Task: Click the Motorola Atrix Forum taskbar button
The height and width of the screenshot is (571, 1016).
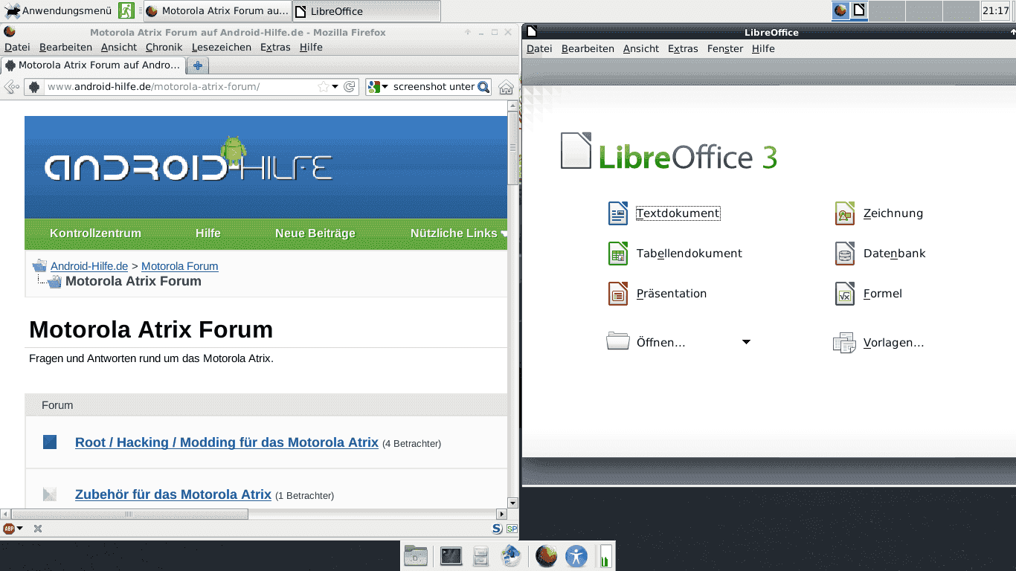Action: point(216,11)
